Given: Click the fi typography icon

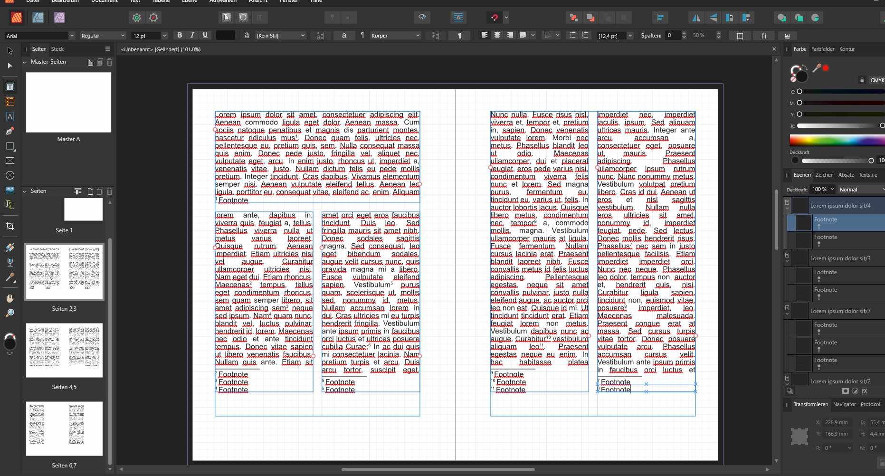Looking at the screenshot, I should [764, 36].
